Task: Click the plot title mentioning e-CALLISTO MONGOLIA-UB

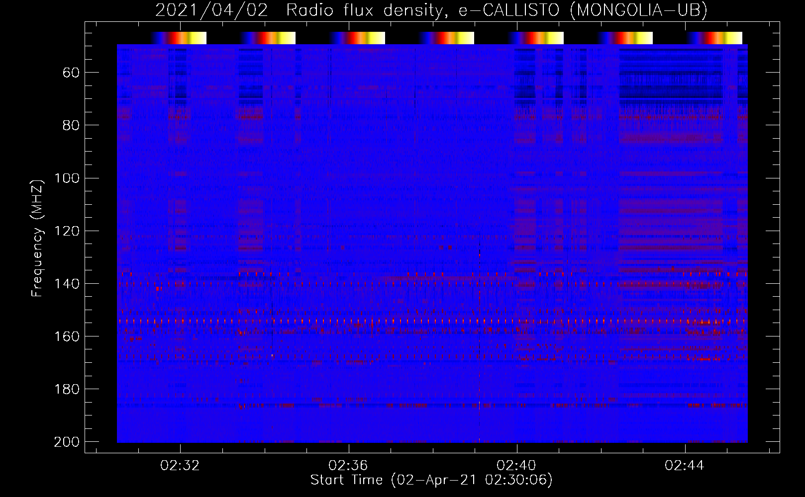Action: point(431,10)
